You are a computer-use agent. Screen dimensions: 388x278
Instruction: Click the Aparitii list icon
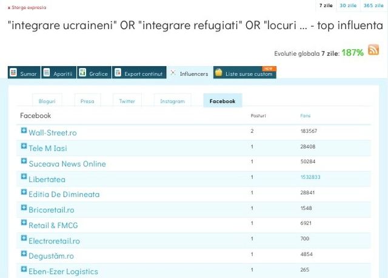47,72
